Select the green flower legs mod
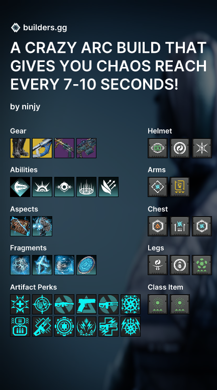 pos(202,265)
